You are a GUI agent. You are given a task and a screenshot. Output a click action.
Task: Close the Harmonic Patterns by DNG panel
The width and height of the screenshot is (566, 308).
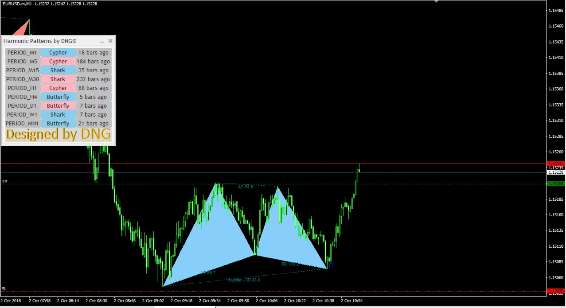click(x=110, y=41)
